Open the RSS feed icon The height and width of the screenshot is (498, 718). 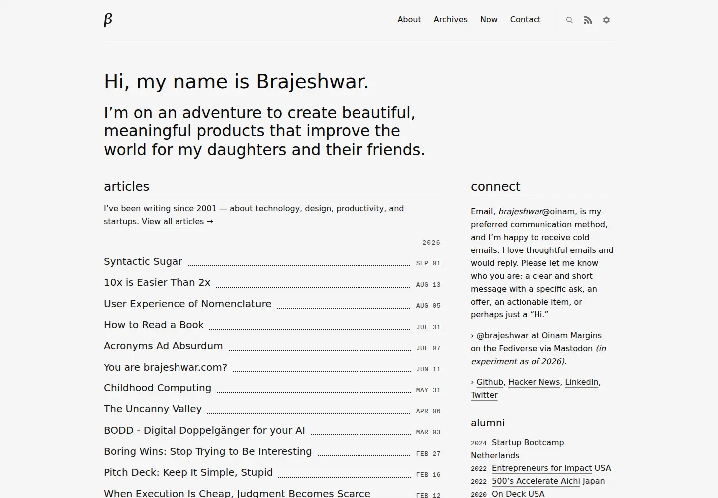(x=588, y=20)
